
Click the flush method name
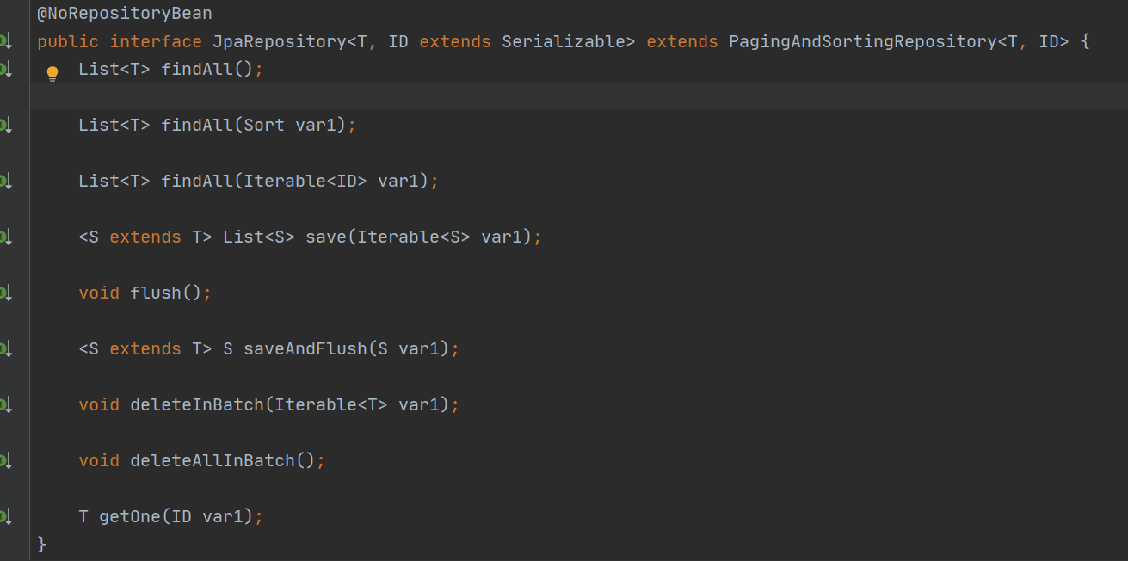pyautogui.click(x=156, y=293)
